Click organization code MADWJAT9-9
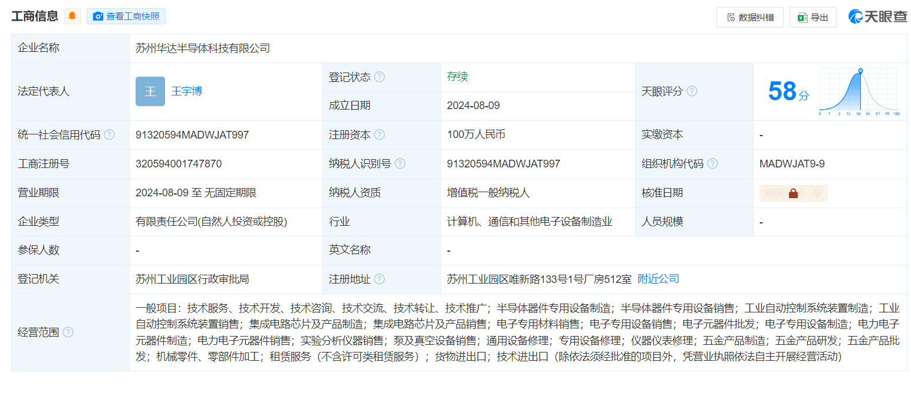 pos(792,164)
